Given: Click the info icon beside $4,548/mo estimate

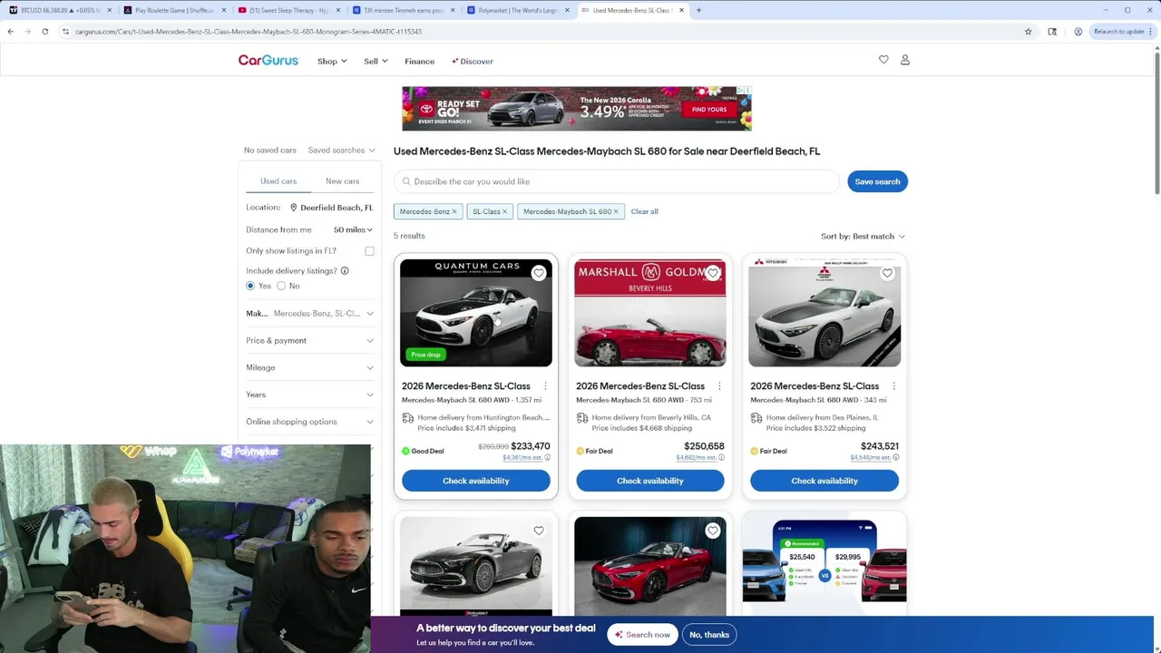Looking at the screenshot, I should [895, 457].
